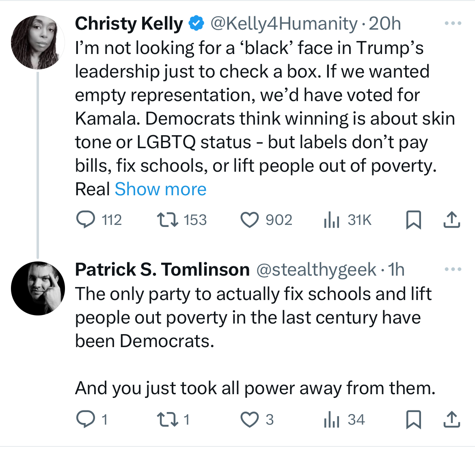Visit the @stealthygeek handle link
This screenshot has height=449, width=475.
316,270
